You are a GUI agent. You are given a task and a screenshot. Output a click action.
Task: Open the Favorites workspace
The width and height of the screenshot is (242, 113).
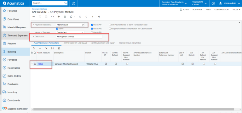15,11
